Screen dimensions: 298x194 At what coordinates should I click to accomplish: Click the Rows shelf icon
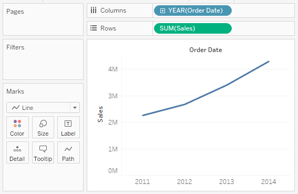(94, 28)
